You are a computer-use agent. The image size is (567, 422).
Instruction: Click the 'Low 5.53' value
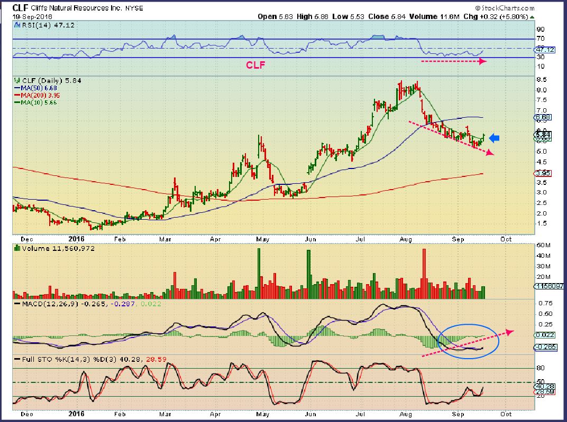pyautogui.click(x=348, y=16)
